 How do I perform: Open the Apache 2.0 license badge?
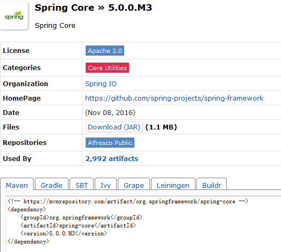coord(105,51)
